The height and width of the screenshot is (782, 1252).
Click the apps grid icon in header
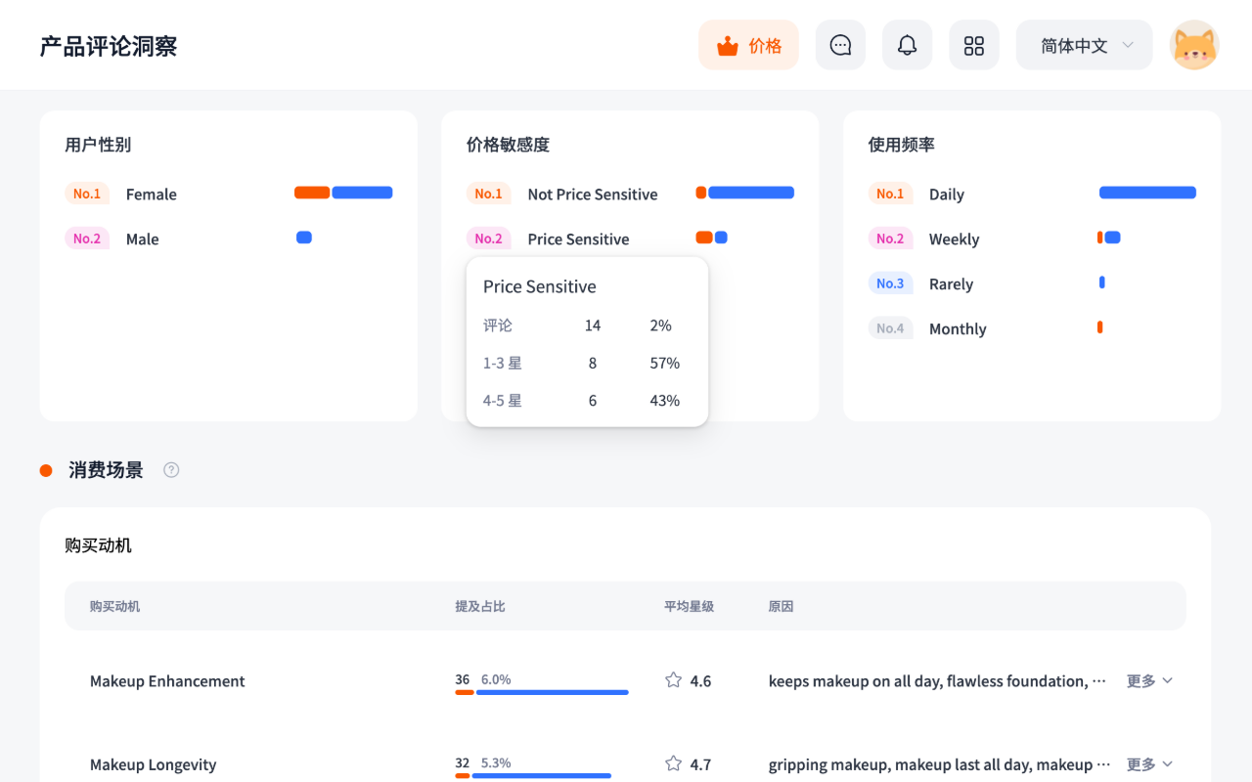973,44
